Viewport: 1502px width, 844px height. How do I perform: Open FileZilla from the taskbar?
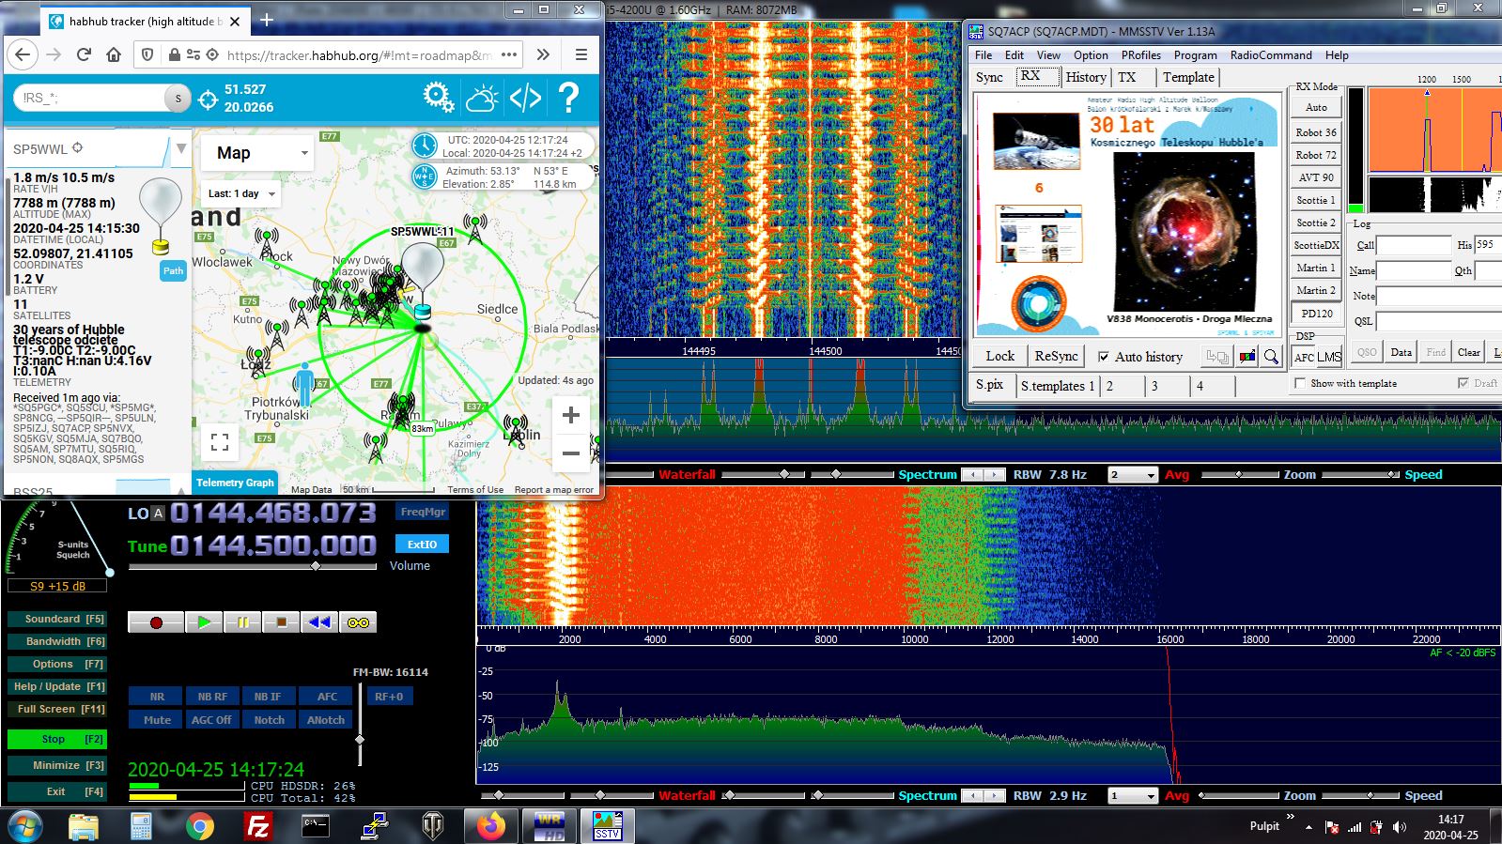pyautogui.click(x=257, y=826)
